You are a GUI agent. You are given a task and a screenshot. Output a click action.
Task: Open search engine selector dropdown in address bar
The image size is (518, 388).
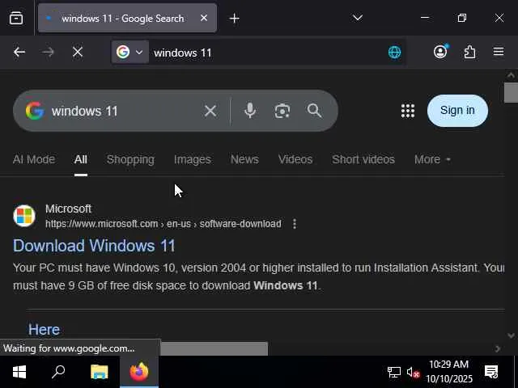tap(129, 52)
